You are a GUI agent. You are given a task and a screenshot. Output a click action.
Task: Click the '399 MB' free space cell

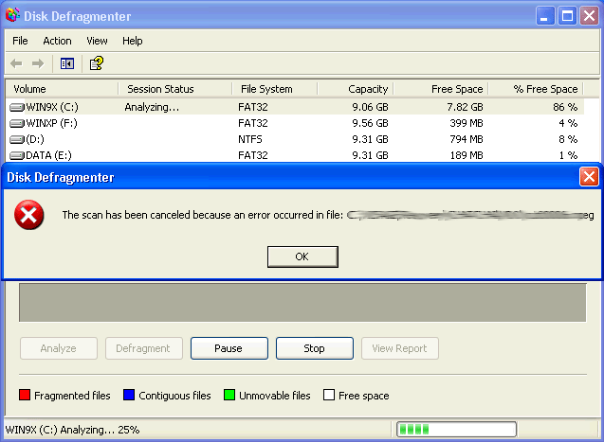467,123
